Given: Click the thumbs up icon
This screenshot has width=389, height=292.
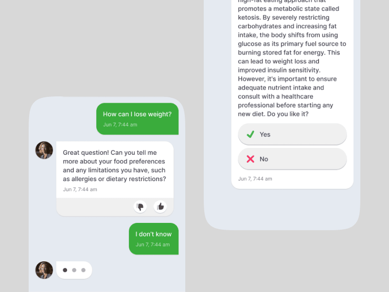Looking at the screenshot, I should [160, 206].
